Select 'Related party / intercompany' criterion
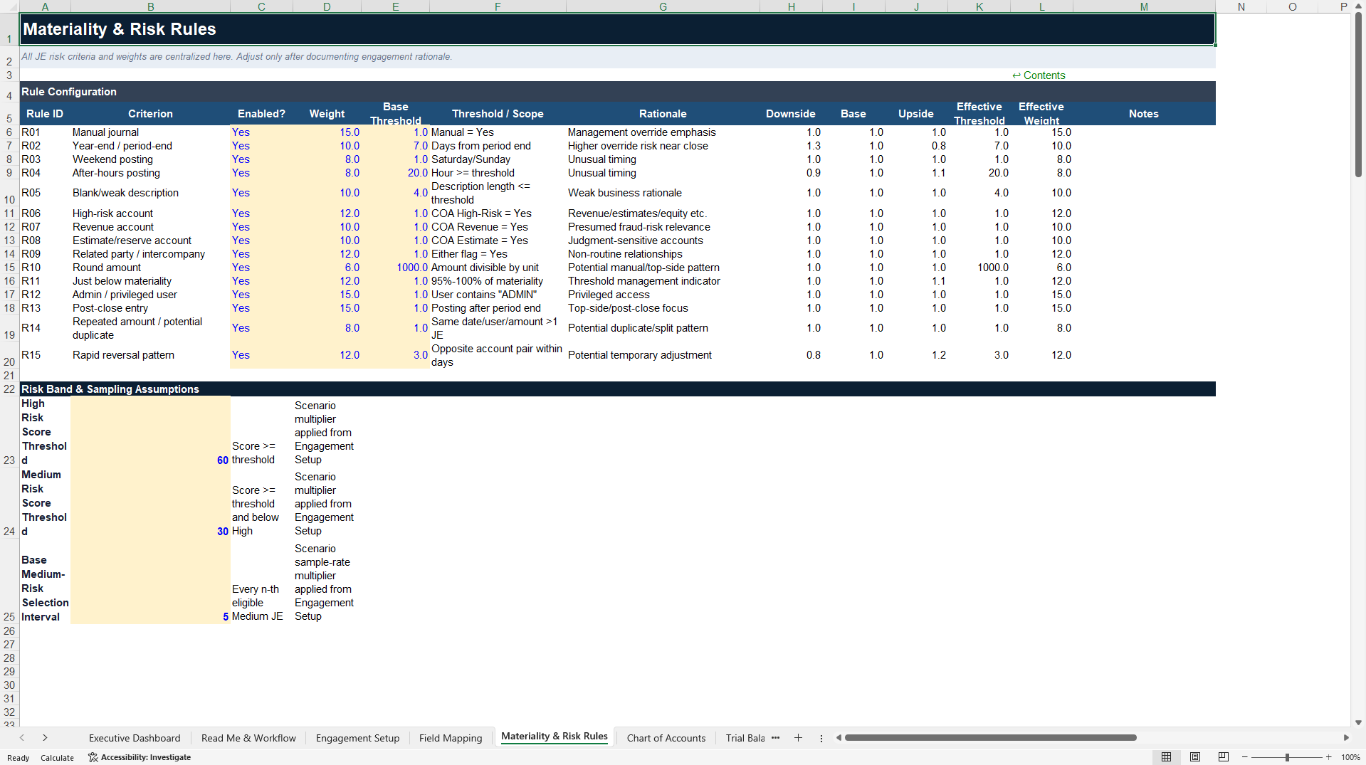 (x=150, y=254)
